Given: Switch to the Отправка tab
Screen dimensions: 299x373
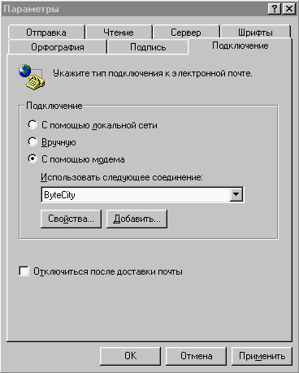Looking at the screenshot, I should pyautogui.click(x=46, y=33).
